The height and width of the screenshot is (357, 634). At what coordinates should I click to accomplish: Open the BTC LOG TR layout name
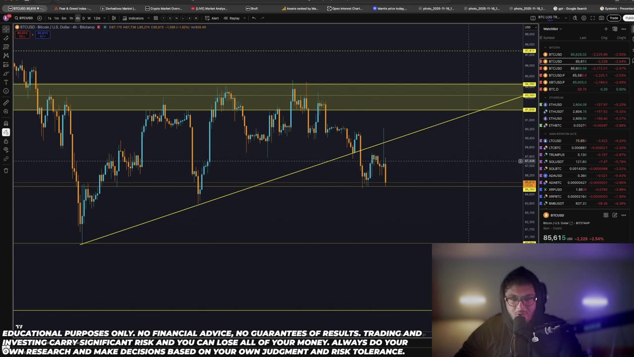(x=549, y=17)
